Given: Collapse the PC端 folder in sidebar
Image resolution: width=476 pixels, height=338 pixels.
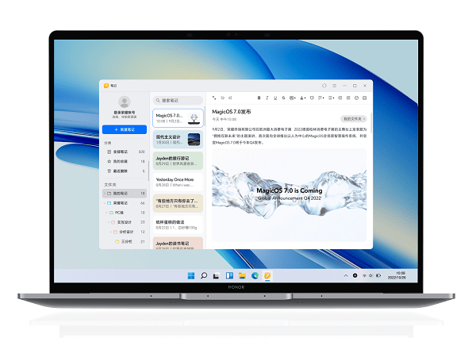Looking at the screenshot, I should (x=109, y=213).
